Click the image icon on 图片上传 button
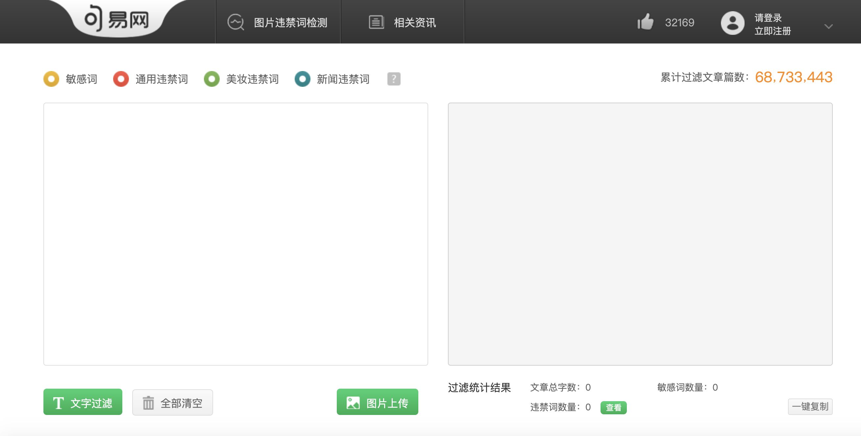The image size is (861, 436). pos(353,403)
